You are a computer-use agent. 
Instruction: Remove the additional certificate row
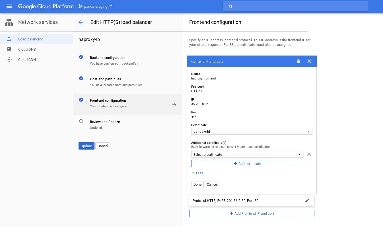[309, 154]
